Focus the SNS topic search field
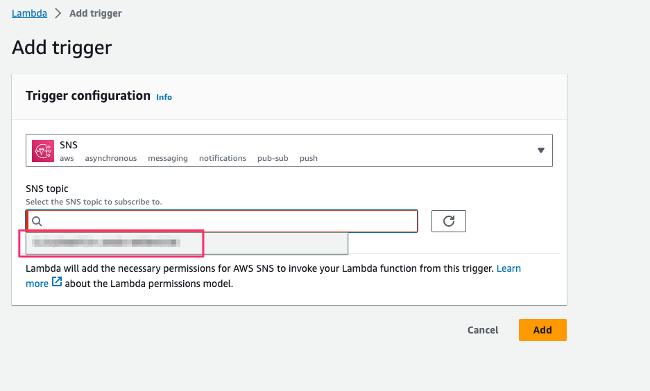The image size is (650, 391). [222, 221]
